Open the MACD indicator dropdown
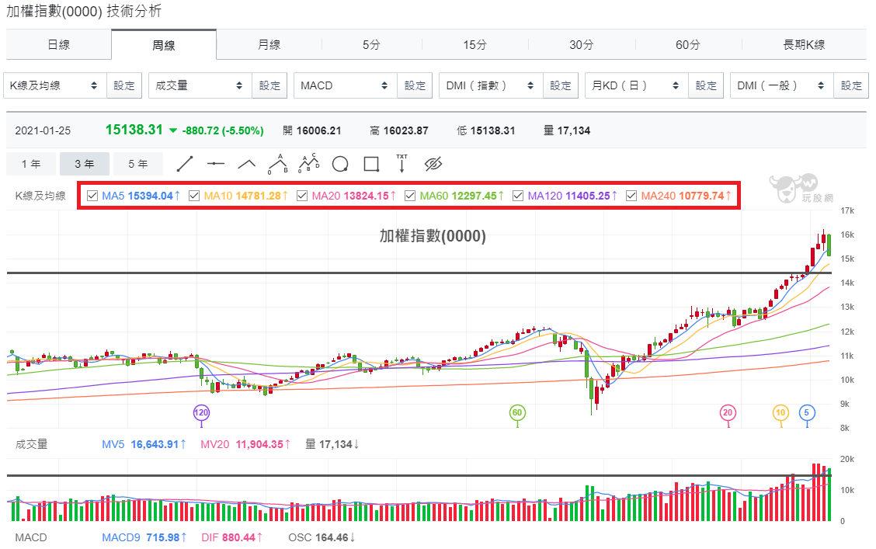The image size is (876, 549). click(x=346, y=85)
